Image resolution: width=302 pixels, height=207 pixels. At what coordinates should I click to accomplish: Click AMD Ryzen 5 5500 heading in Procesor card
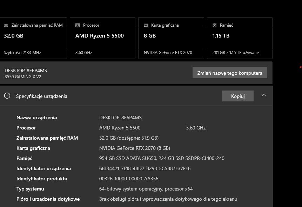100,36
